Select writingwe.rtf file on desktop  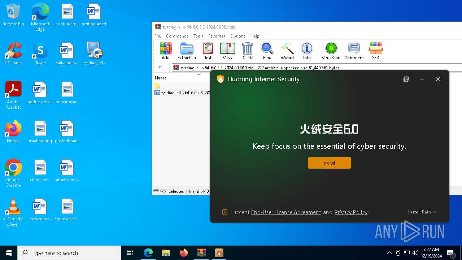point(94,15)
